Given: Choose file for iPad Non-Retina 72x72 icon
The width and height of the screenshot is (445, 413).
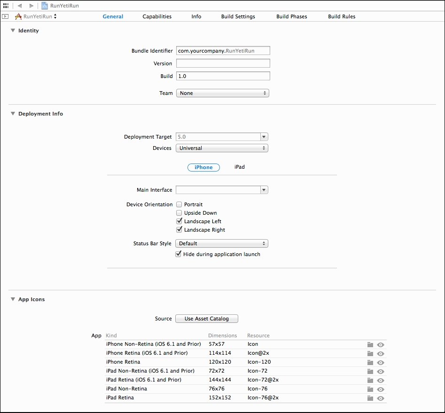Looking at the screenshot, I should (x=370, y=371).
